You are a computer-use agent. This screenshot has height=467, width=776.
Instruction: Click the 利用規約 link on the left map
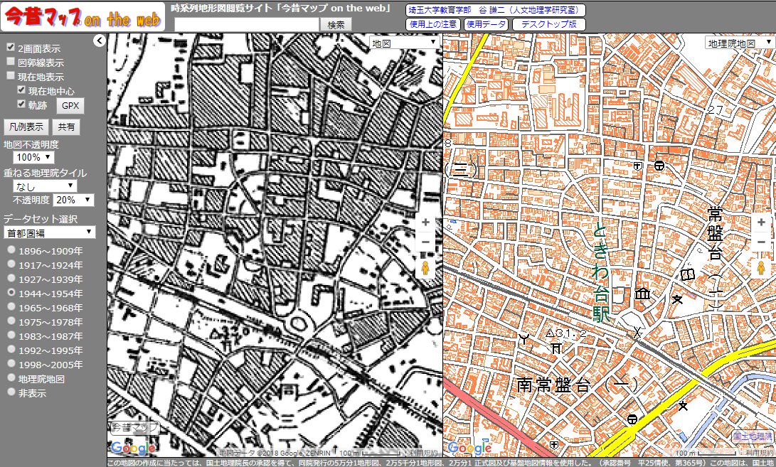click(x=422, y=453)
